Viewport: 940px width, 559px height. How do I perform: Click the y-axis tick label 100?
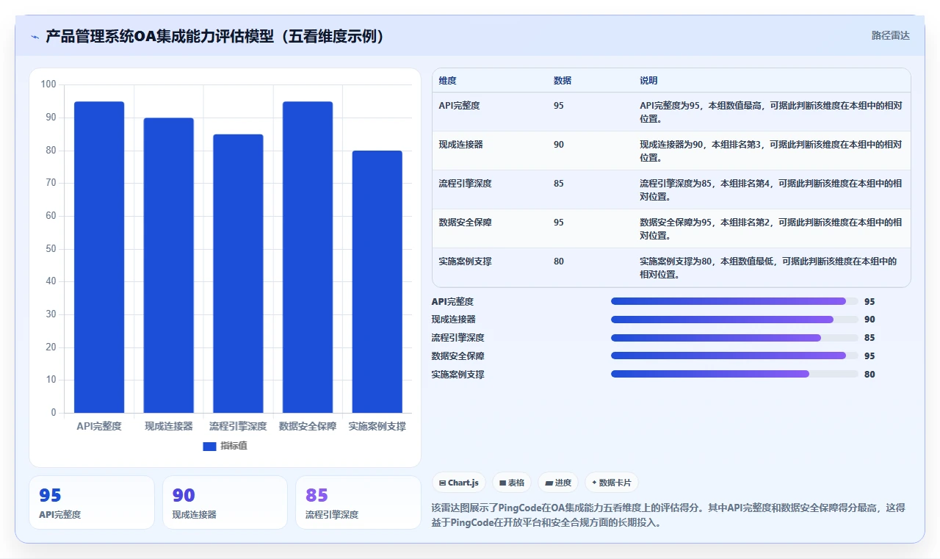click(x=48, y=84)
